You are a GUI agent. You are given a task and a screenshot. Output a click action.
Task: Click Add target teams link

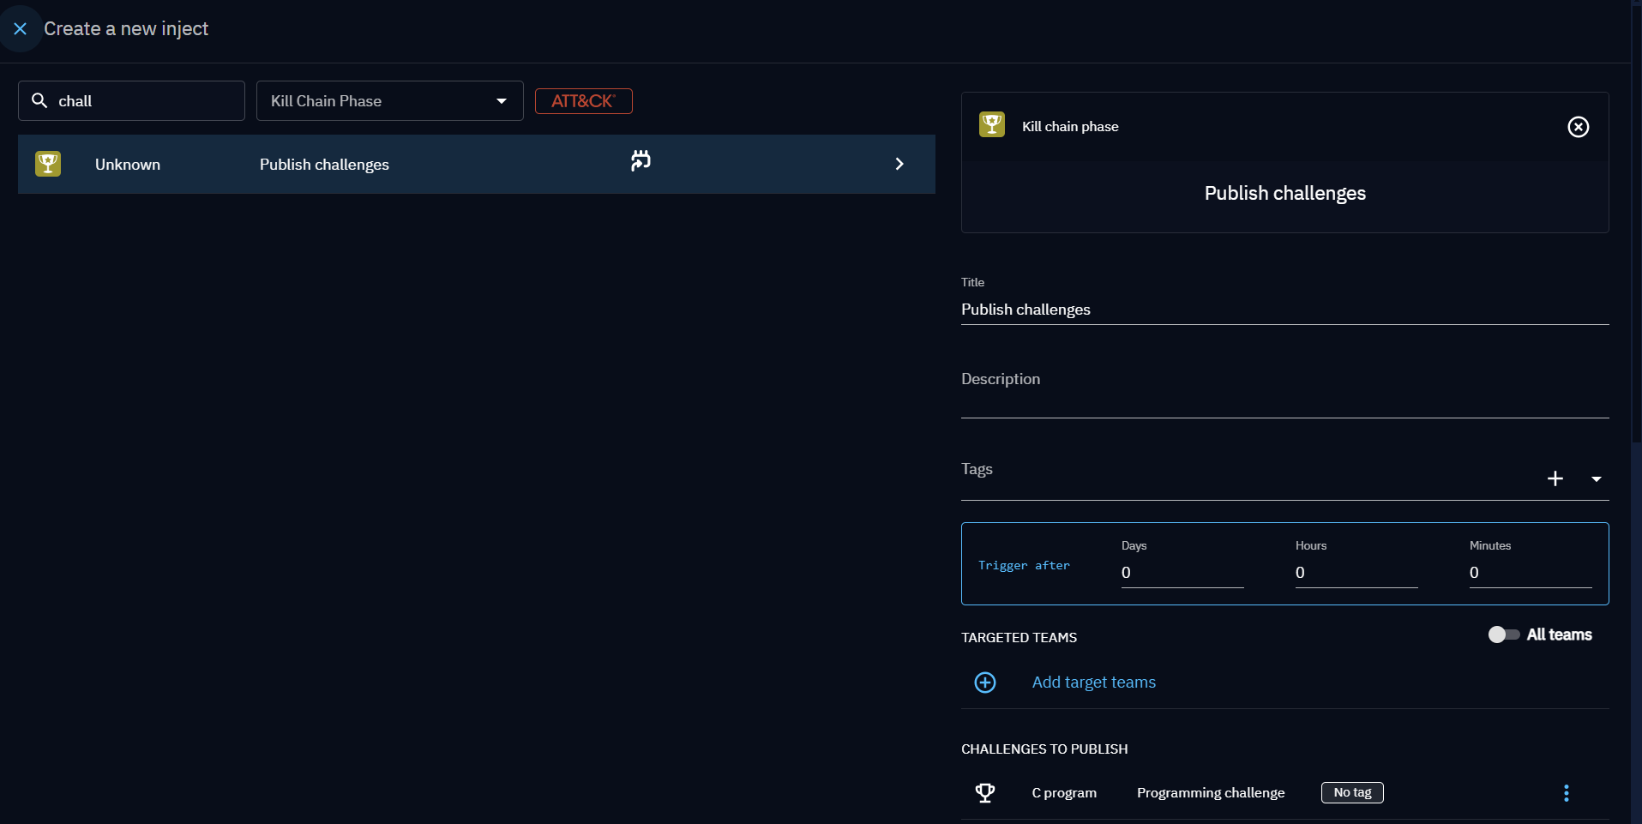tap(1093, 683)
